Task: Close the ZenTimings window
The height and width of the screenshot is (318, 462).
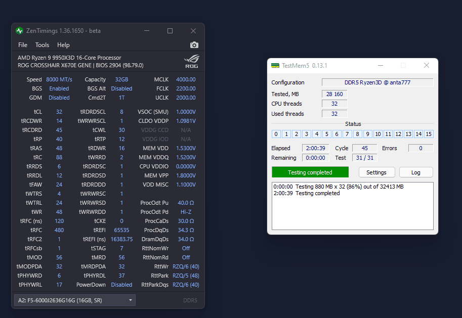Action: click(x=193, y=31)
